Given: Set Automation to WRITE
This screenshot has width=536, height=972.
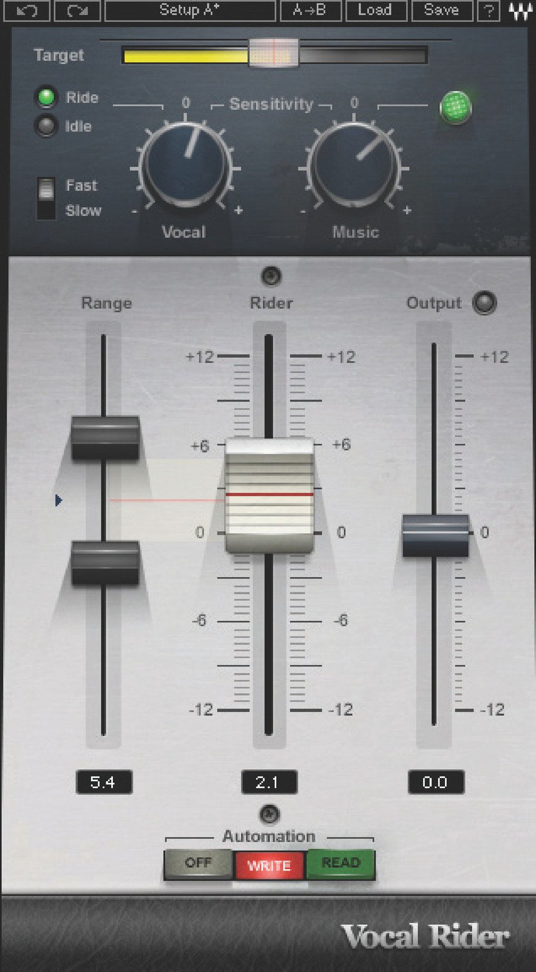Looking at the screenshot, I should coord(270,865).
